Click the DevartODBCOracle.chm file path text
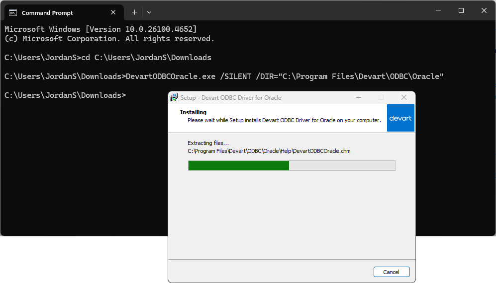The height and width of the screenshot is (283, 496). click(269, 151)
